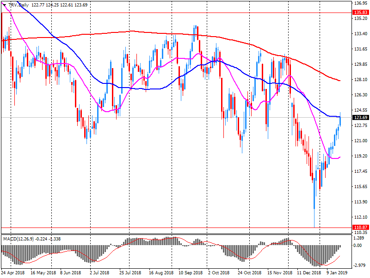Click the 24 Apr 2018 date label
Viewport: 370px width, 278px height.
(x=13, y=273)
